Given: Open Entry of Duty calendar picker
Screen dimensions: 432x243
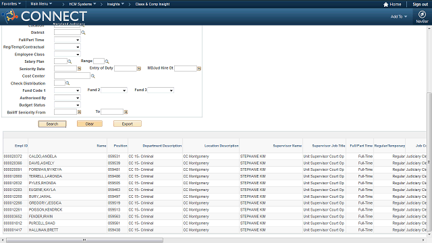Looking at the screenshot, I should pos(139,69).
